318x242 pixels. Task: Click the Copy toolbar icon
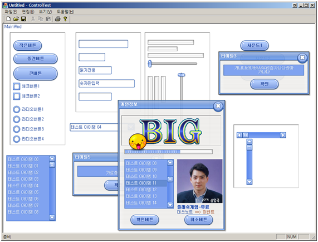(41, 19)
